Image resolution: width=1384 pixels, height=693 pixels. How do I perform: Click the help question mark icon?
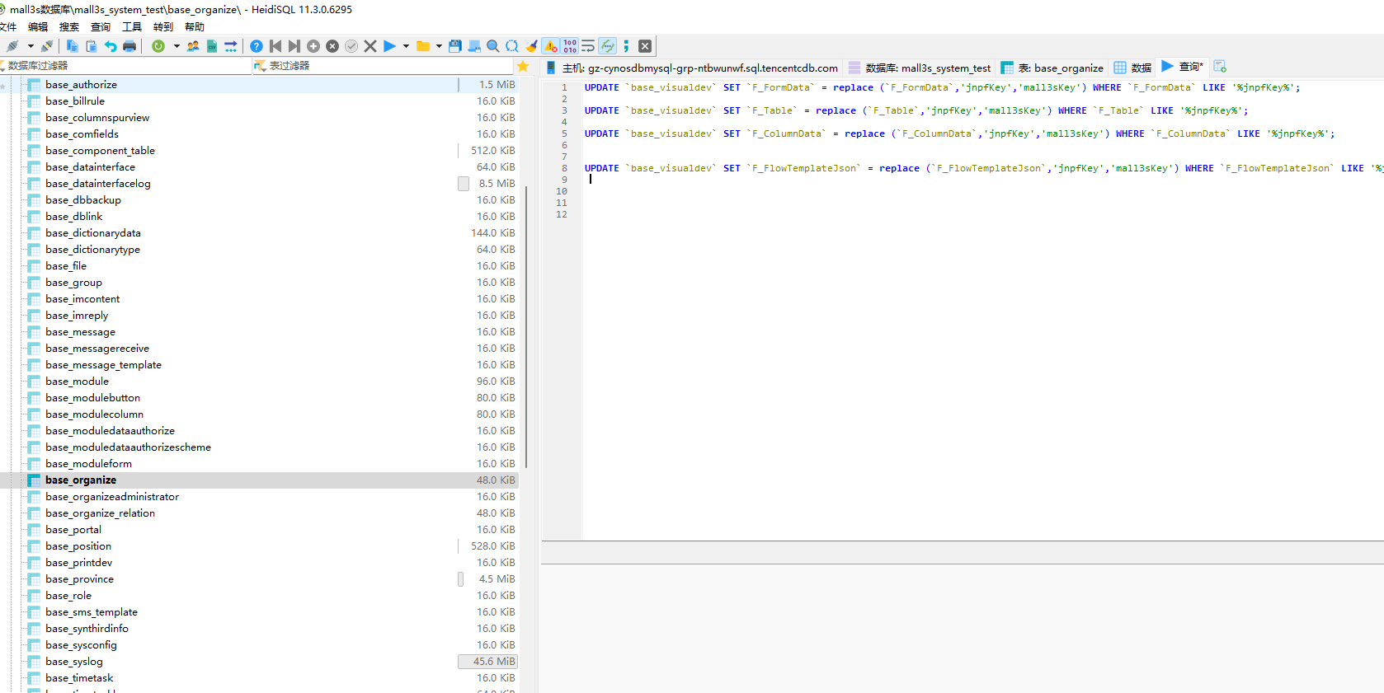click(x=257, y=46)
